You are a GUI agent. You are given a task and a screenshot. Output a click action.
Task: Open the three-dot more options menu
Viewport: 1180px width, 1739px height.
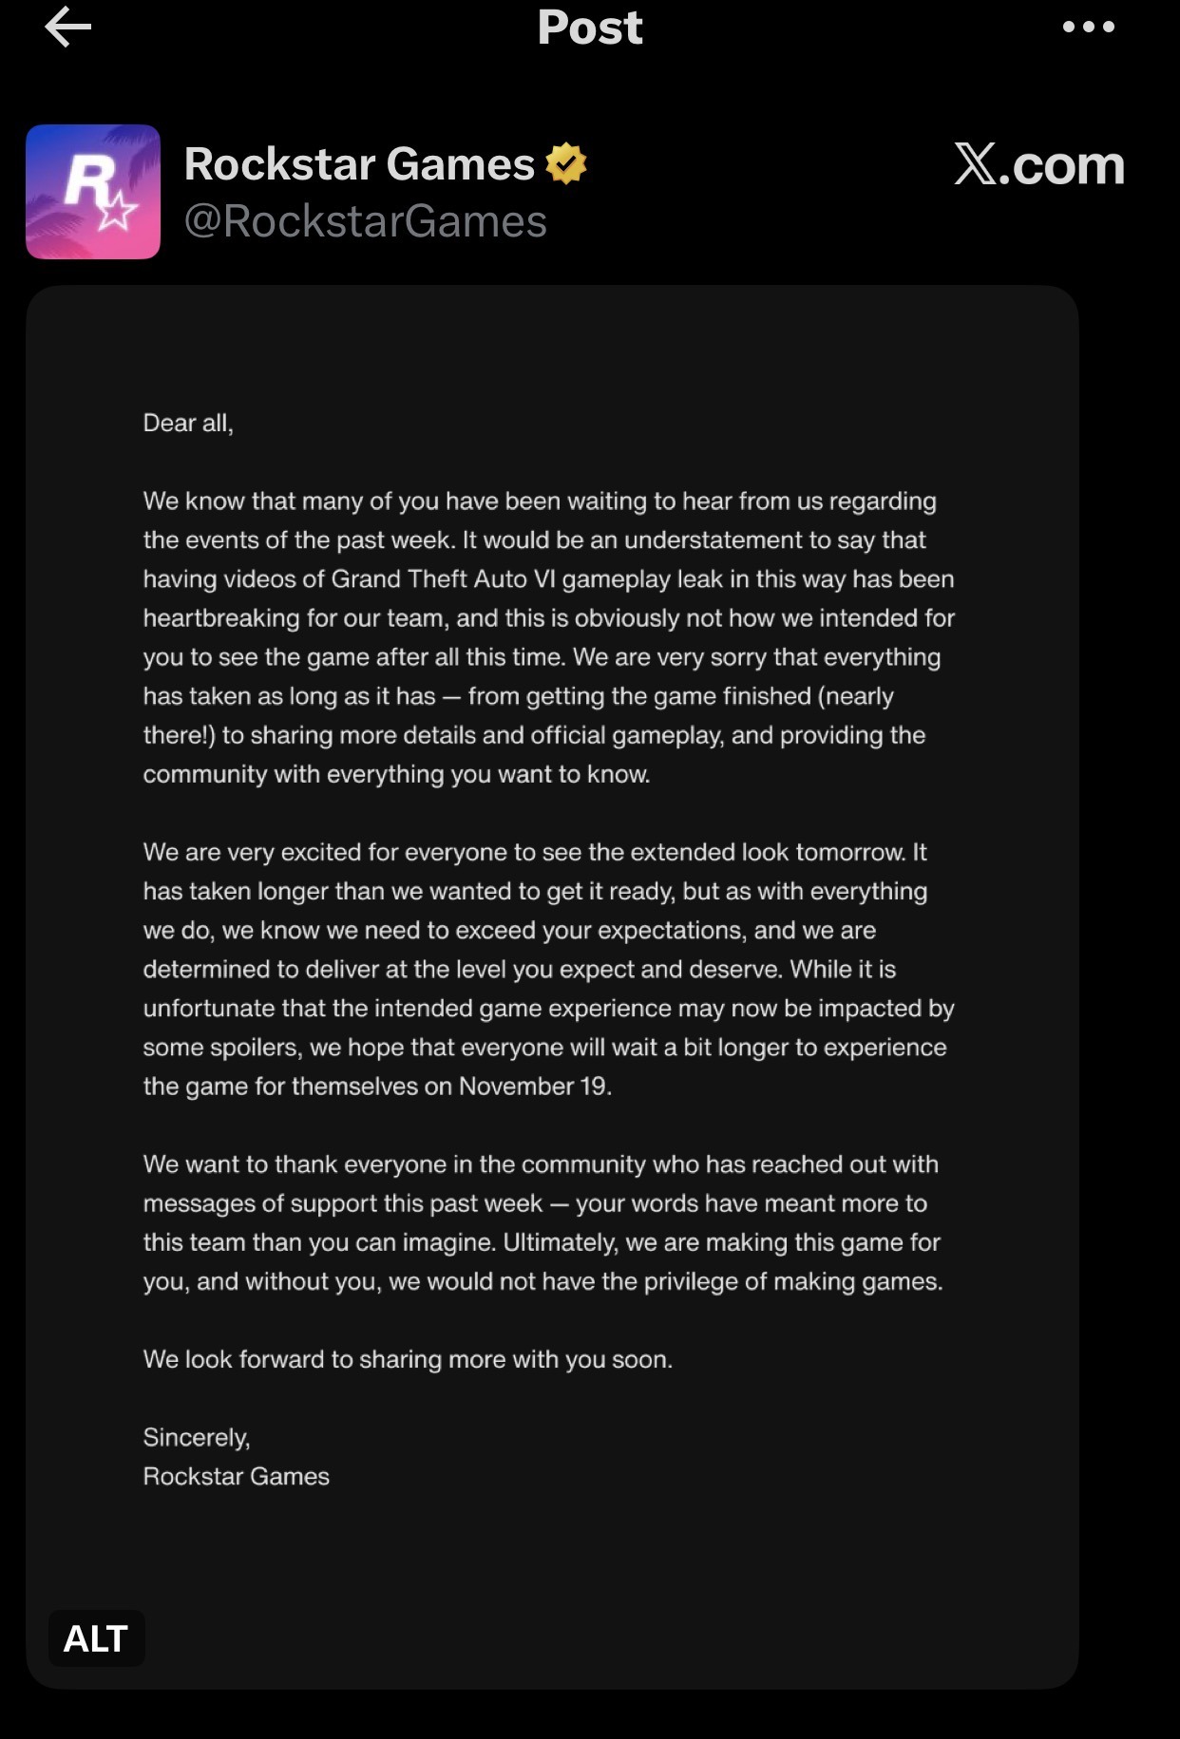(x=1089, y=27)
